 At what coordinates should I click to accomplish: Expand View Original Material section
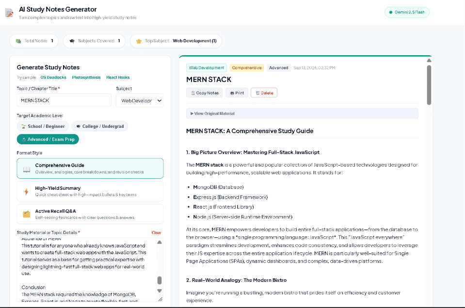pyautogui.click(x=302, y=113)
